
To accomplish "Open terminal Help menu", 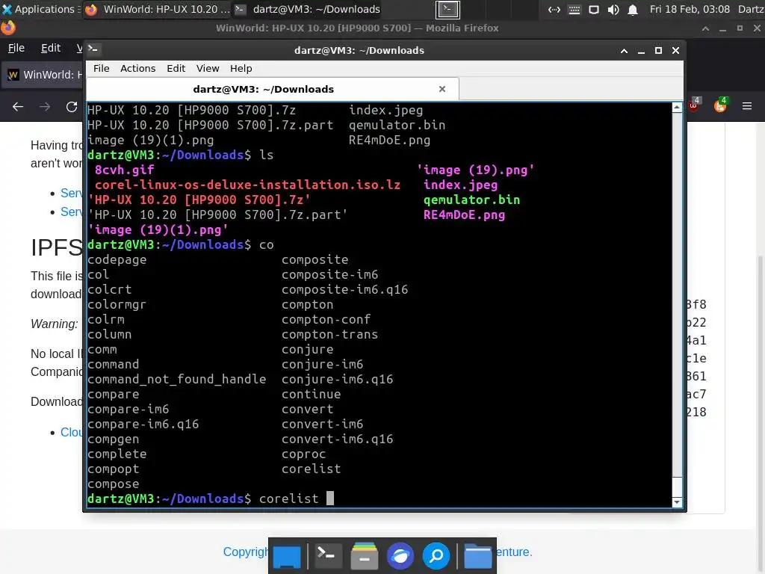I will (x=241, y=68).
